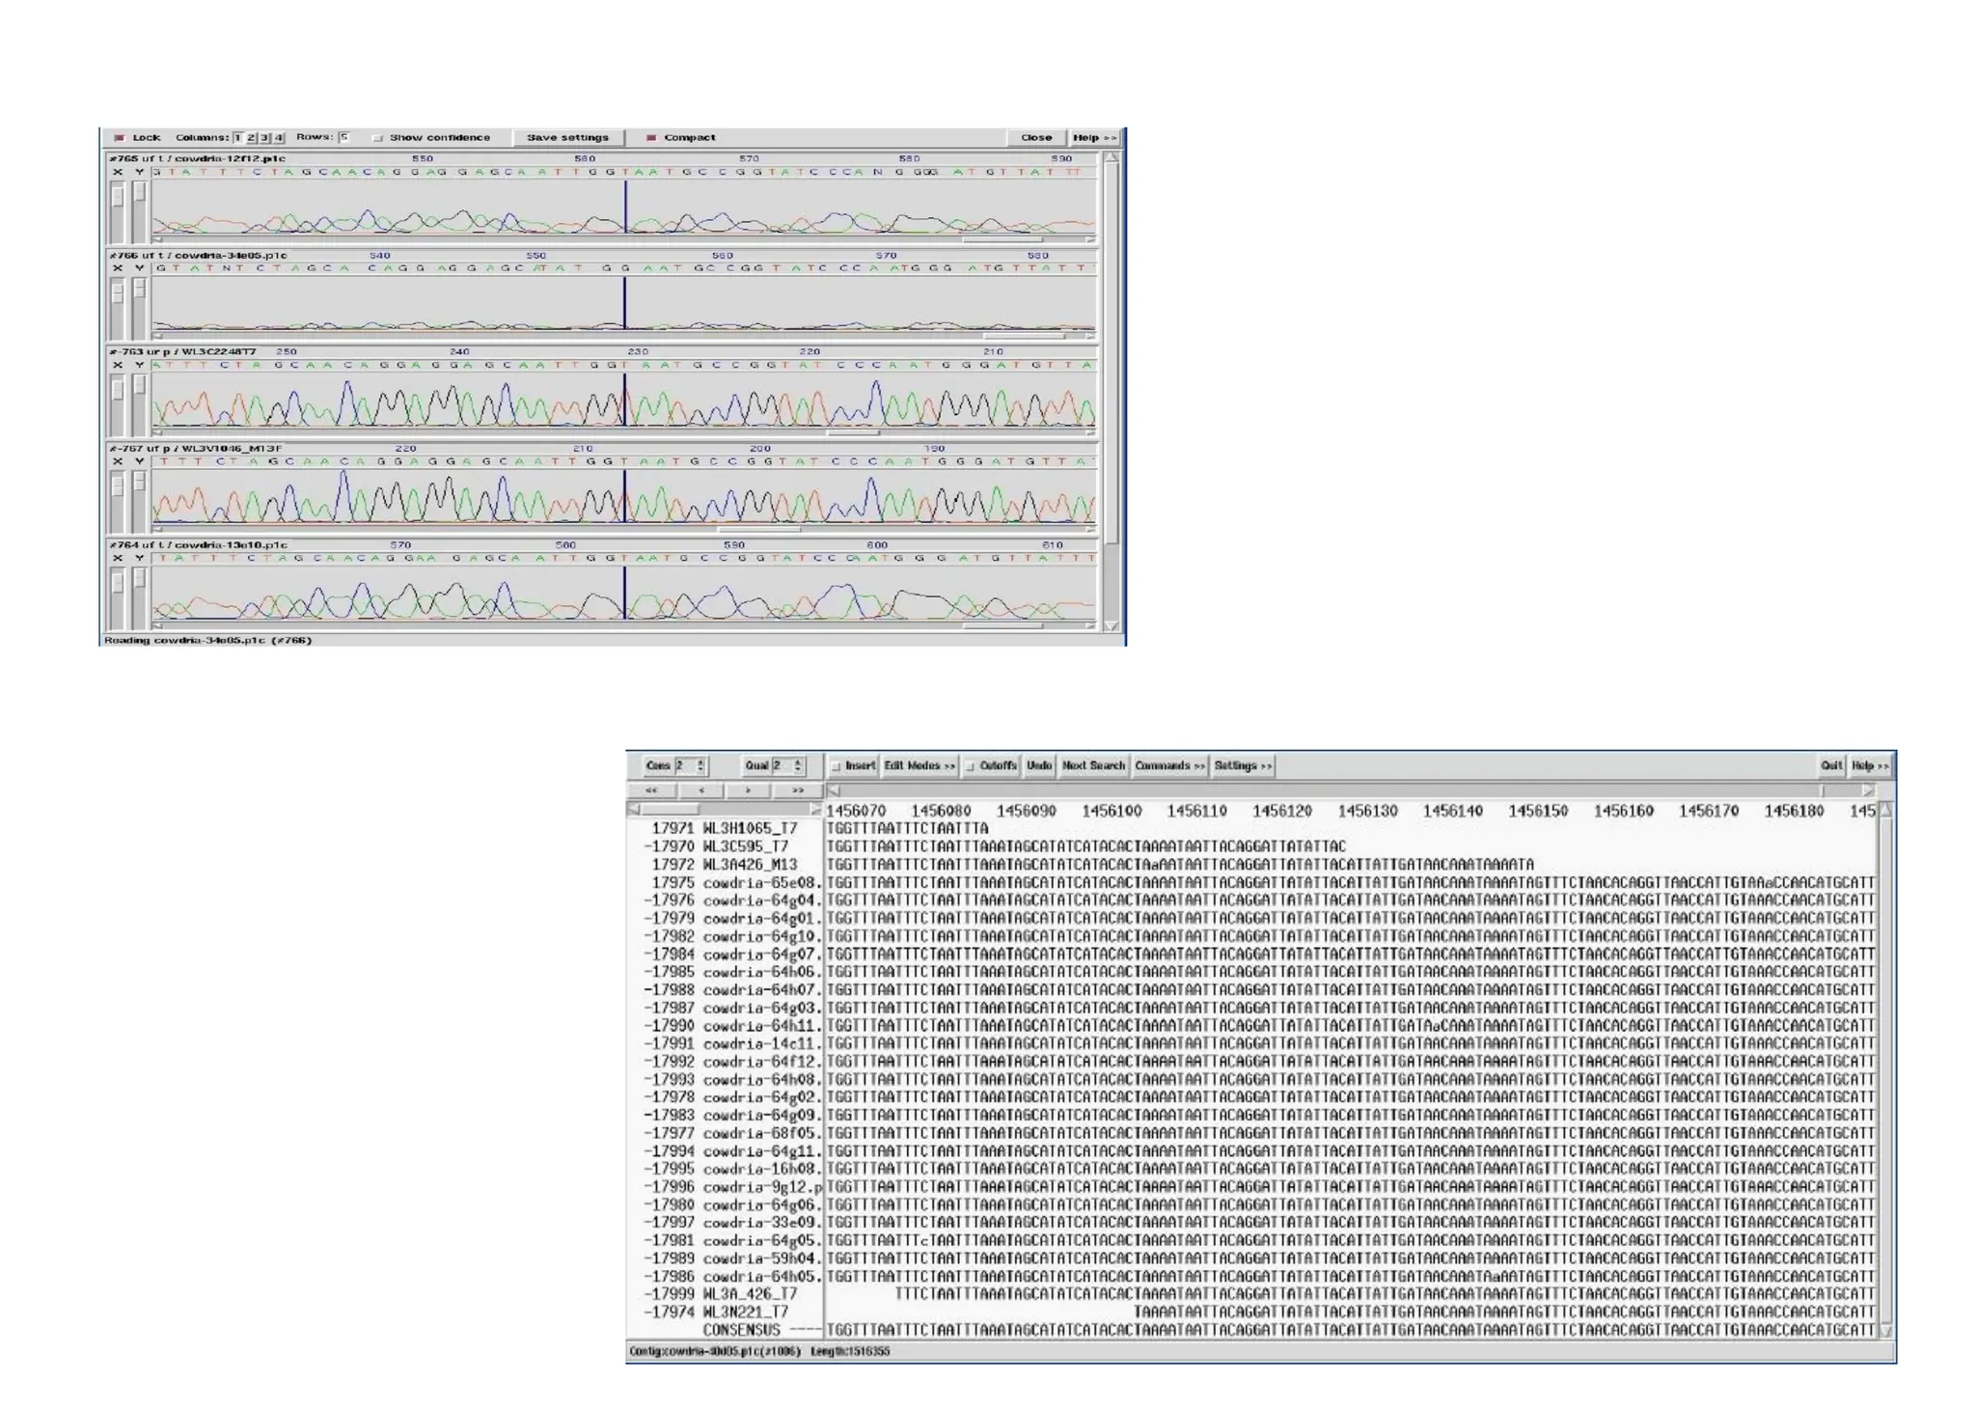Toggle the Lock checkbox in trace viewer
The width and height of the screenshot is (1976, 1411).
[x=120, y=138]
